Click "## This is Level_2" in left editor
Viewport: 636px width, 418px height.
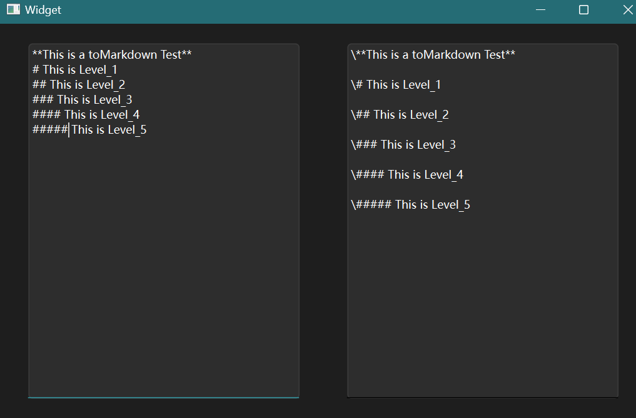79,85
